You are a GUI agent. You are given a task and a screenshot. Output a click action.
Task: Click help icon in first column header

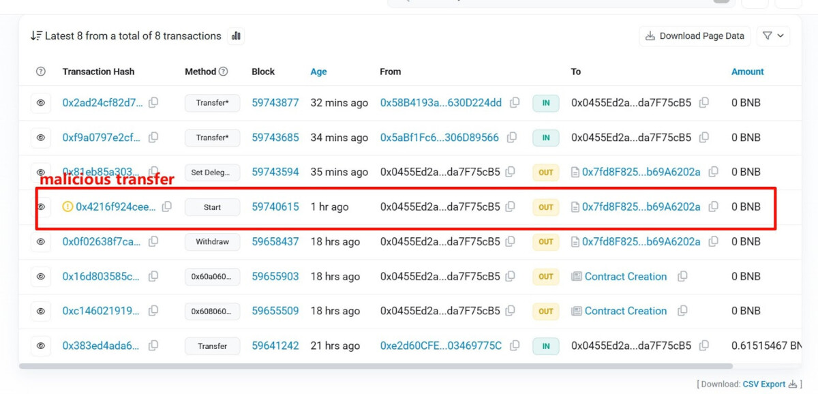pyautogui.click(x=41, y=72)
